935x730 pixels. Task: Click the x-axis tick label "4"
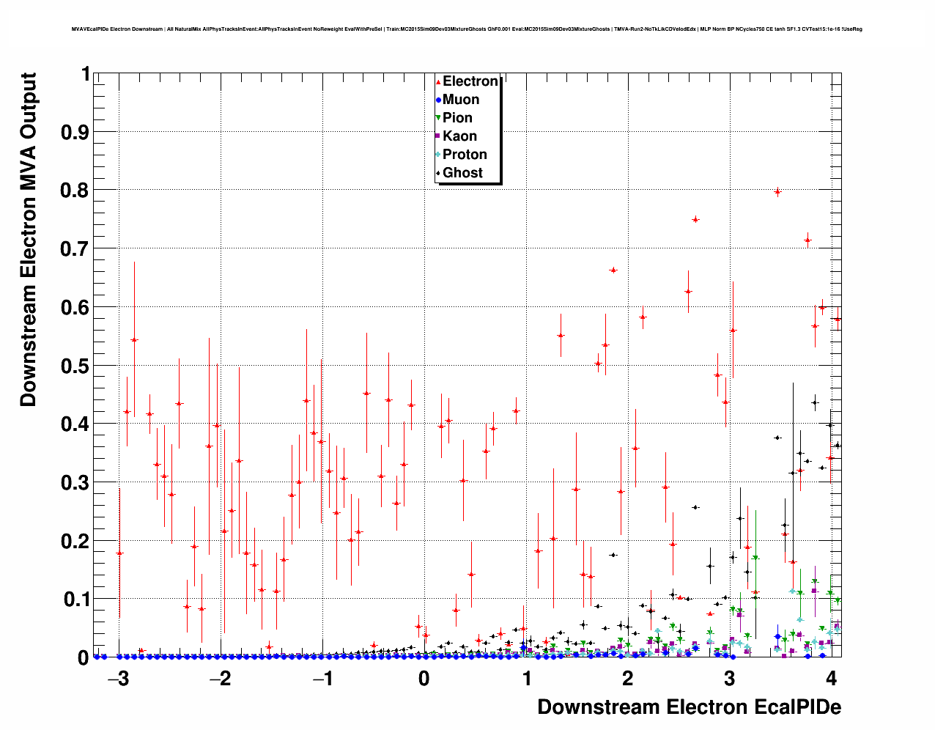831,679
